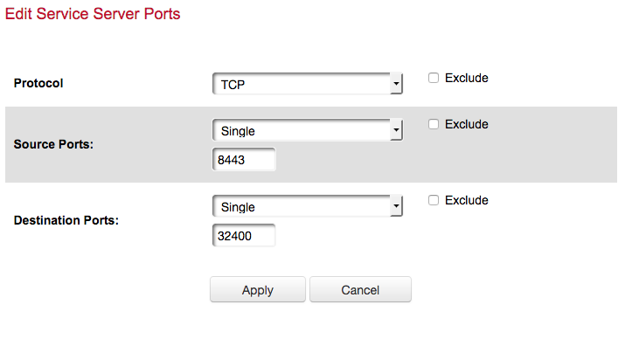Screen dimensions: 639x360
Task: Click the Destination Ports label text
Action: click(66, 221)
